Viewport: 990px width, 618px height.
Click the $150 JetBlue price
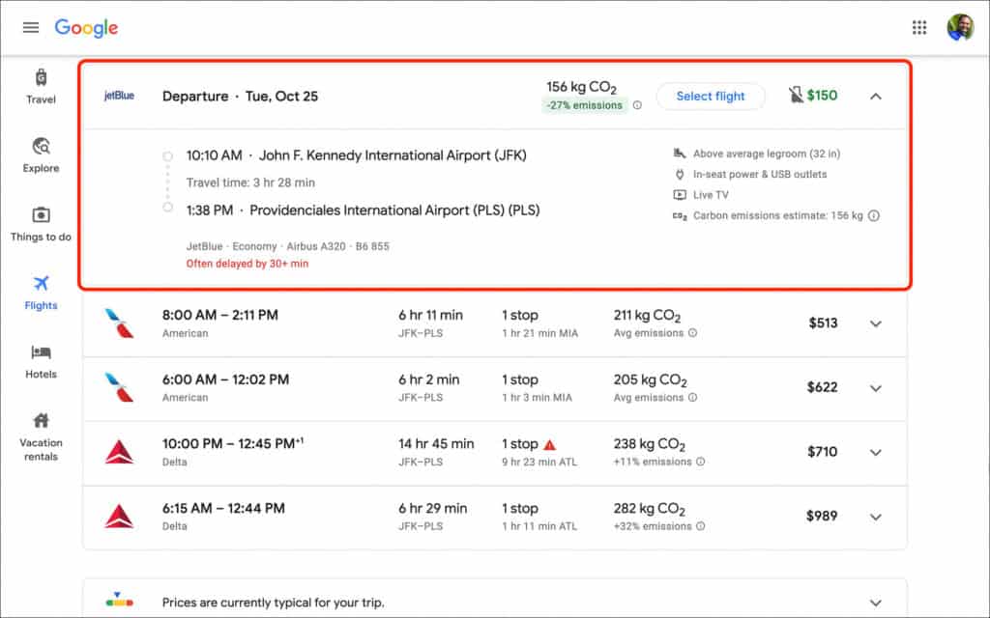[x=822, y=96]
